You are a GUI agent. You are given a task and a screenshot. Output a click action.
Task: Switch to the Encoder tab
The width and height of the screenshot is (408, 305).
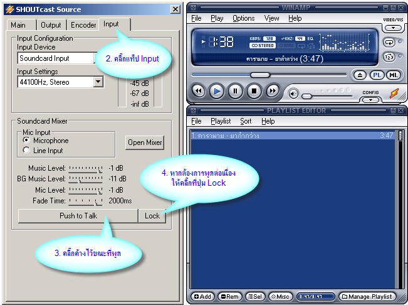tap(83, 25)
